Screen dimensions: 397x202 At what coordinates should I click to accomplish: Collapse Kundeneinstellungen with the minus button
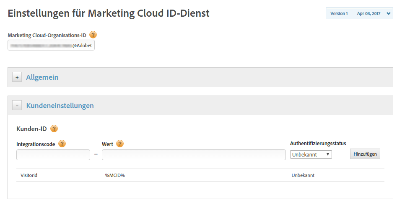pos(17,106)
